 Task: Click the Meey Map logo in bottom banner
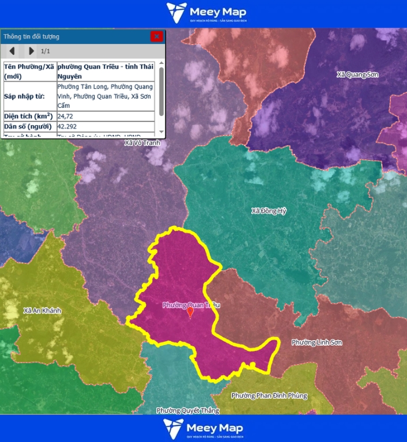(203, 428)
